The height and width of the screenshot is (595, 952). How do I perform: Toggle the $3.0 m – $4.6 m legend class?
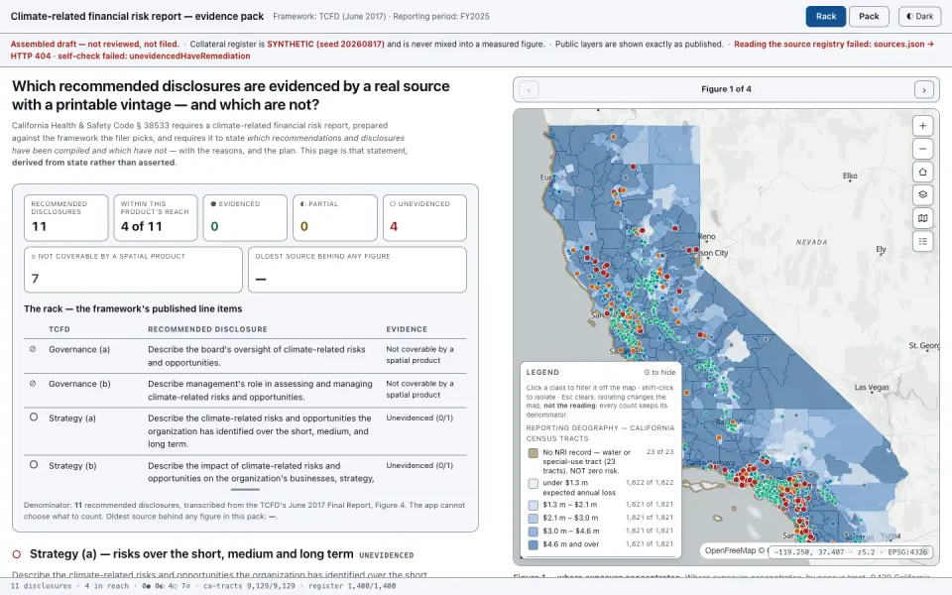point(601,532)
